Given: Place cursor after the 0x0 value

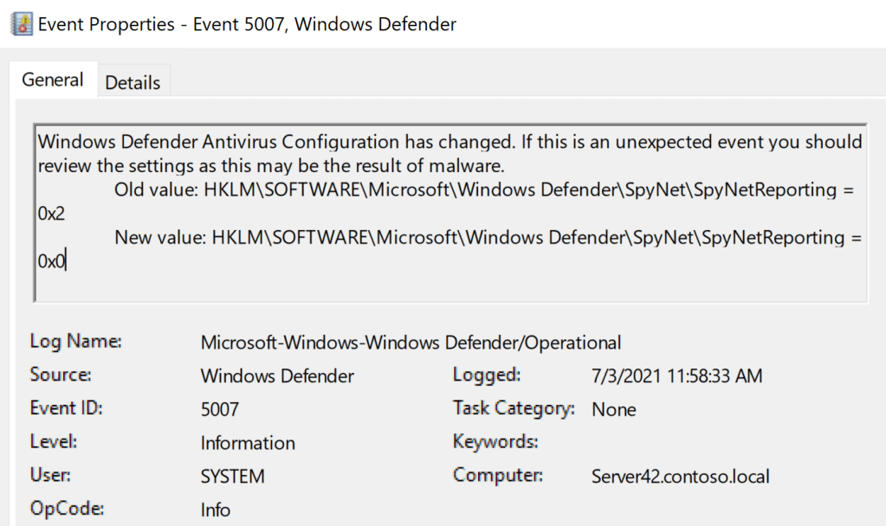Looking at the screenshot, I should (x=67, y=260).
